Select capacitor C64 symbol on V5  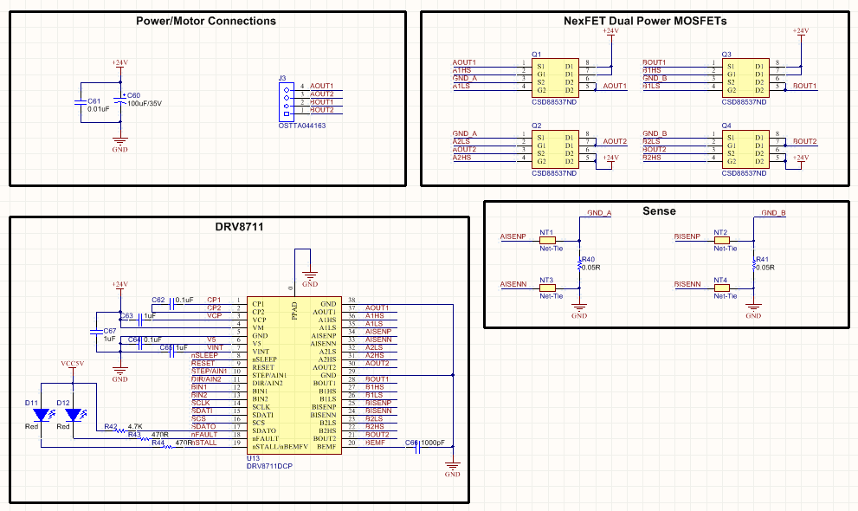(x=140, y=344)
